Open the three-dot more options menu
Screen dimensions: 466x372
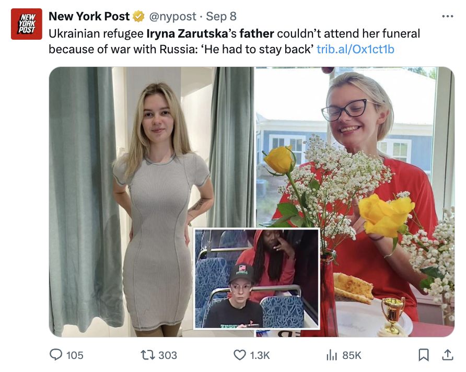tap(447, 16)
